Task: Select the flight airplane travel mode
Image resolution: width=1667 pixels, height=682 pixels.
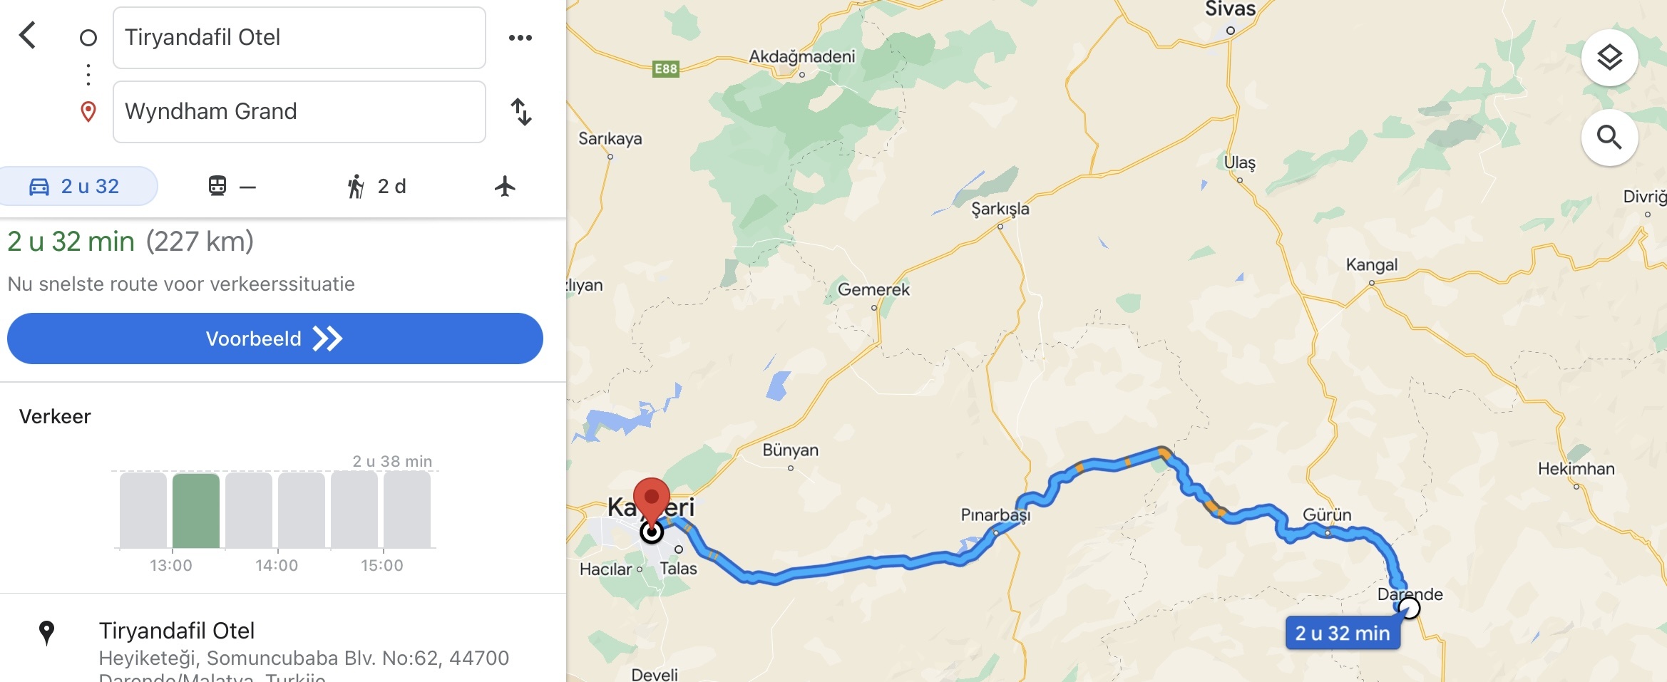Action: coord(505,186)
